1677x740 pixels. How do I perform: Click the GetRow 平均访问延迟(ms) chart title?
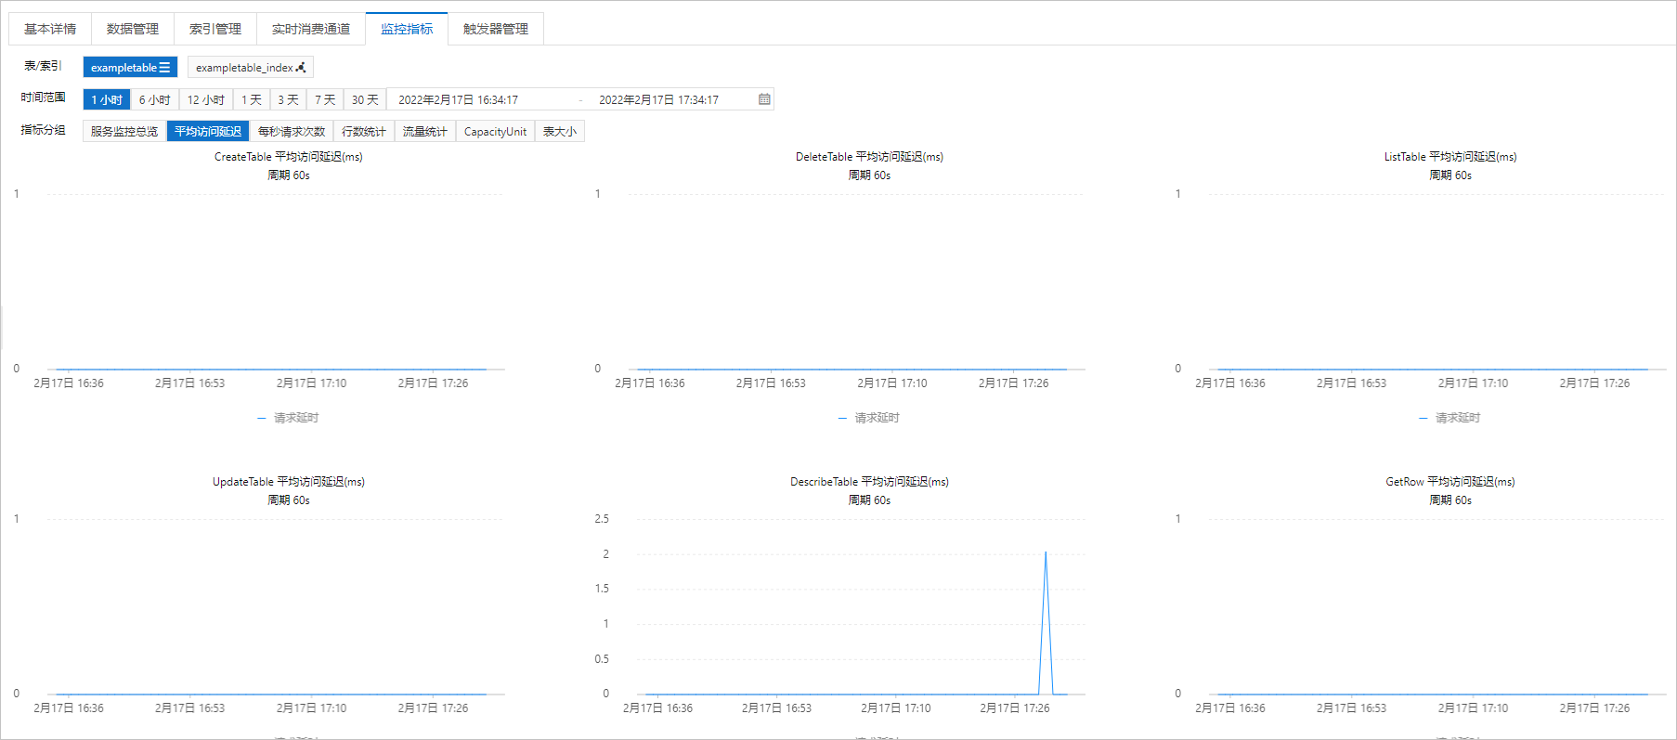click(x=1450, y=482)
